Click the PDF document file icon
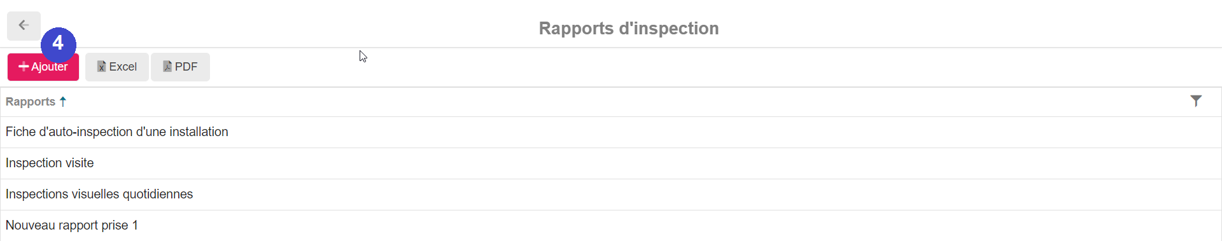The width and height of the screenshot is (1222, 241). [x=167, y=67]
